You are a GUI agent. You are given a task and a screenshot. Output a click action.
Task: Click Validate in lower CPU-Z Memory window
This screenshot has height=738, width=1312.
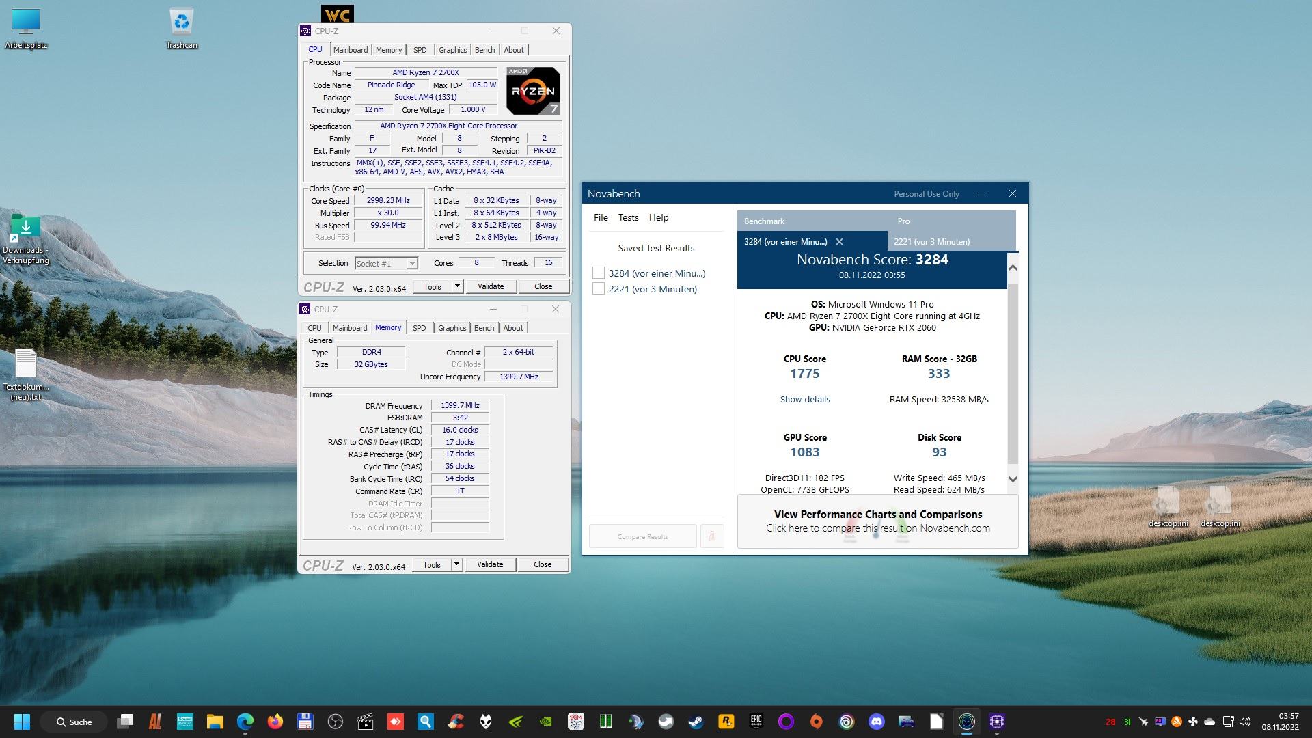[490, 564]
